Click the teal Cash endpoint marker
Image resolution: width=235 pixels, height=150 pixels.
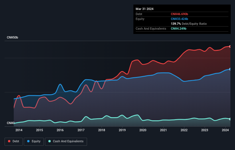[230, 119]
